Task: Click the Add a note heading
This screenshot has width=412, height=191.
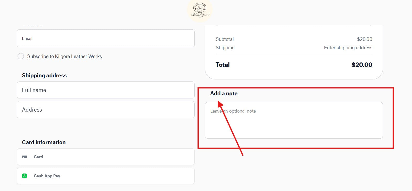Action: coord(224,94)
